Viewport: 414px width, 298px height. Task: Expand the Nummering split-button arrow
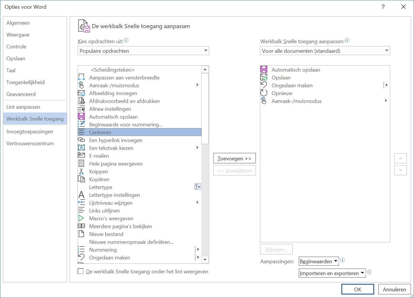(198, 250)
